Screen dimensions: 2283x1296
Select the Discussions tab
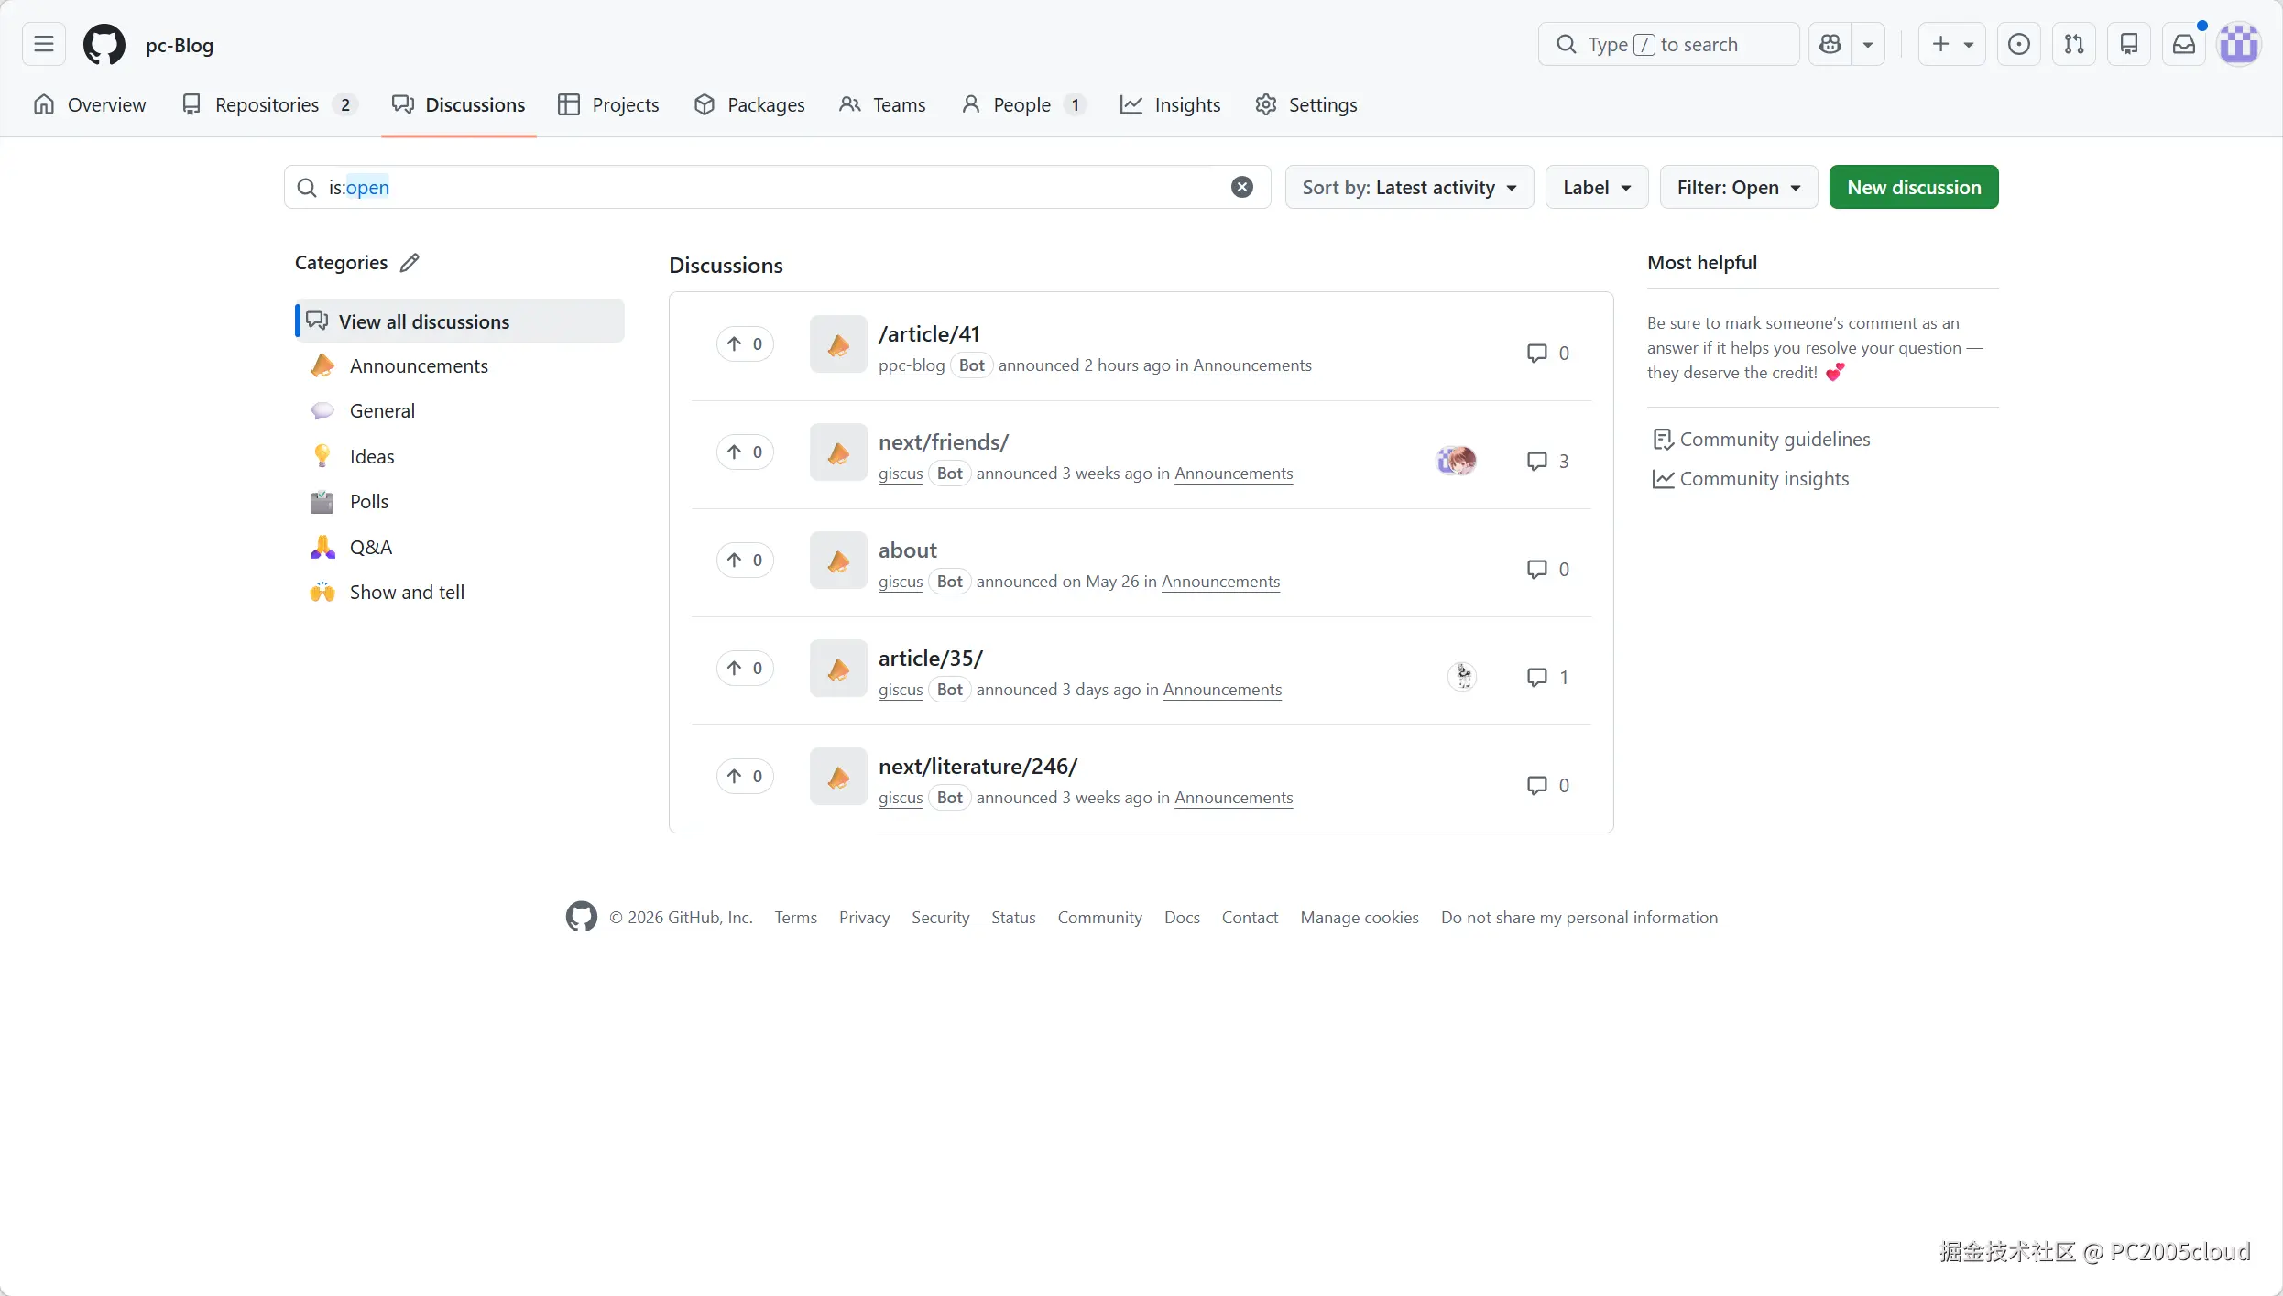(x=458, y=104)
